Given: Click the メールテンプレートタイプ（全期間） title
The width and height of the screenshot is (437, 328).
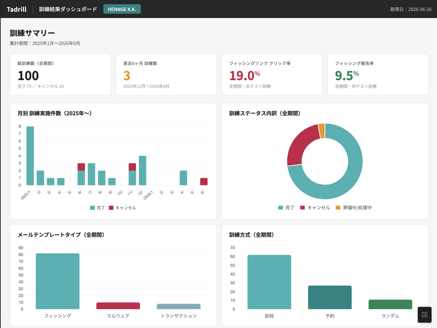Looking at the screenshot, I should [61, 235].
